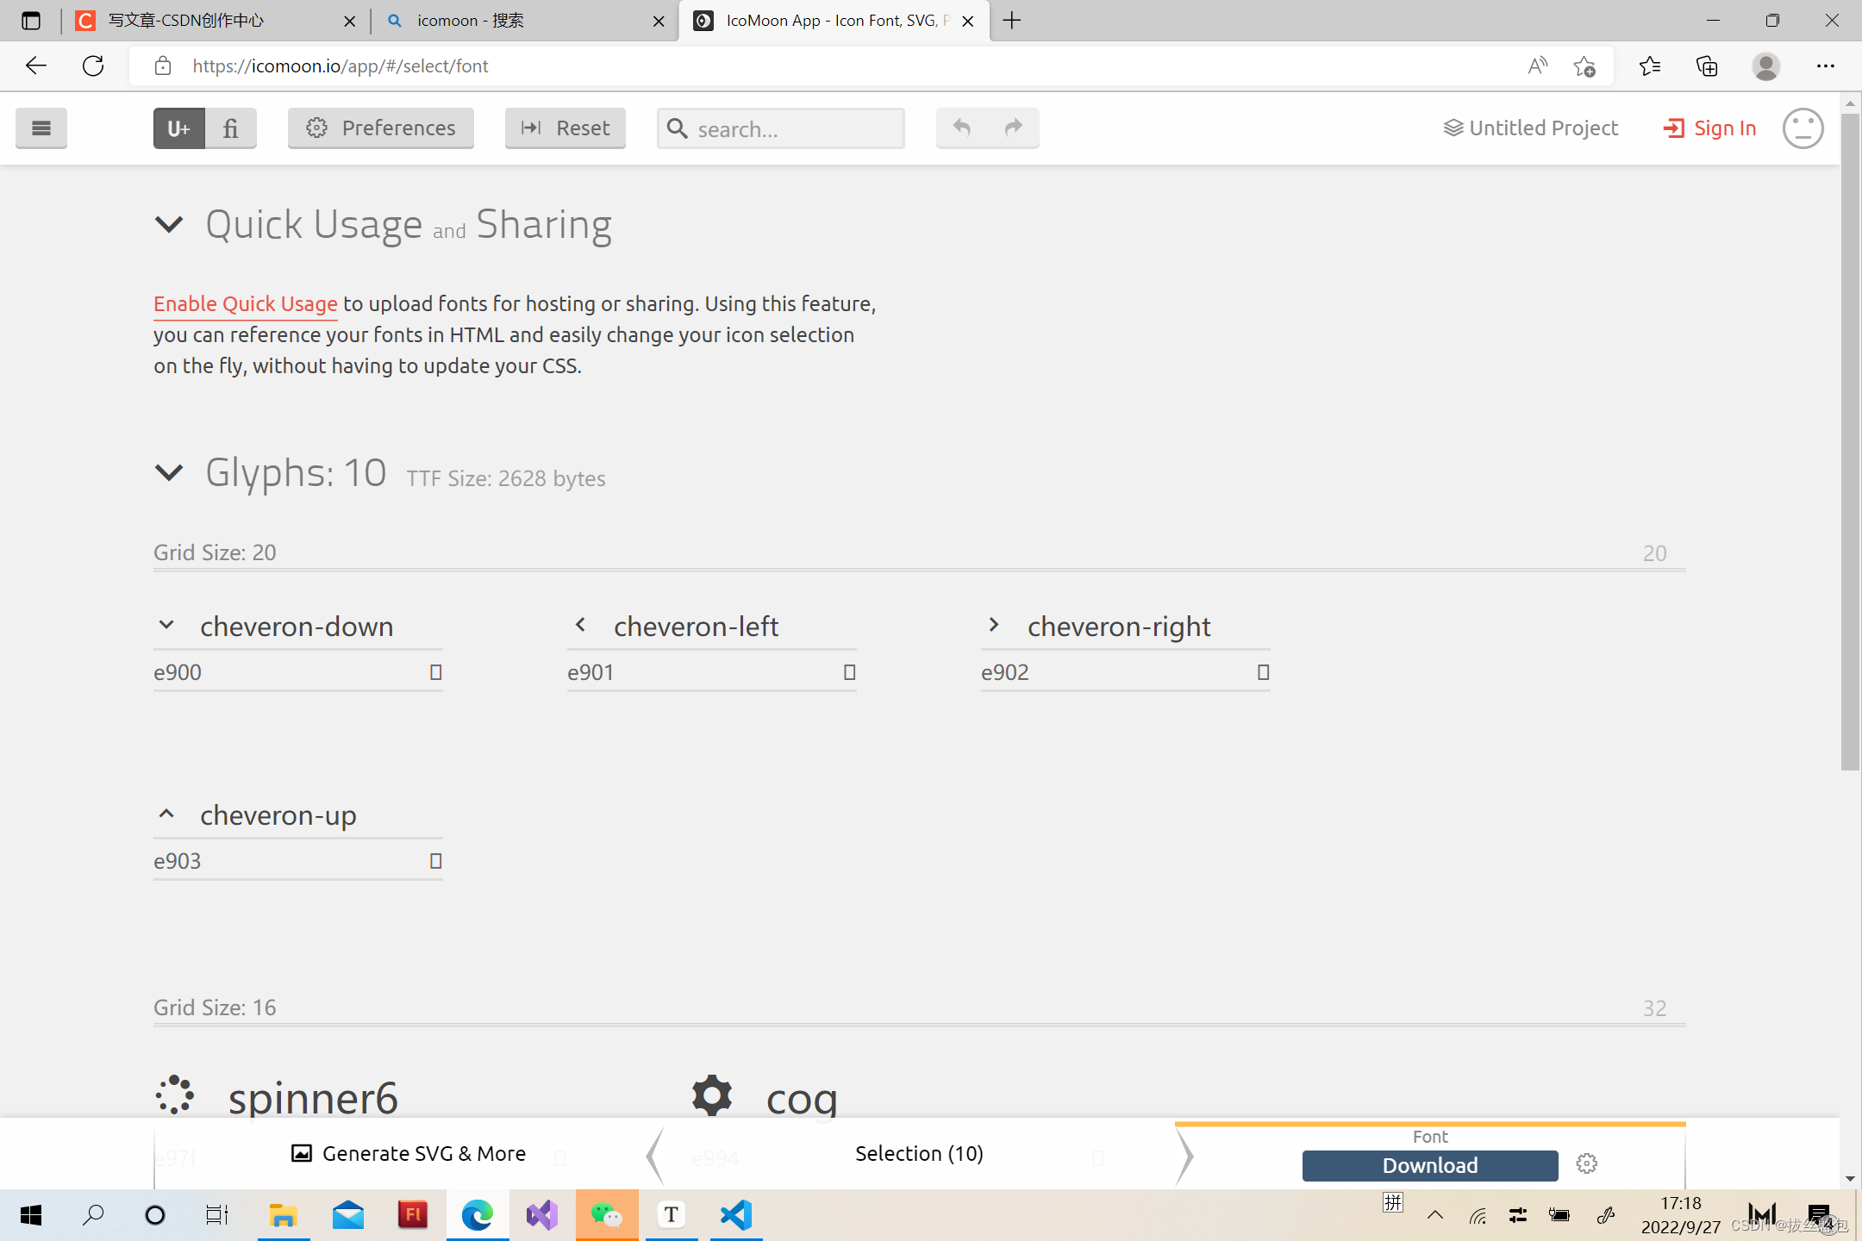Viewport: 1862px width, 1241px height.
Task: Click the icon search input field
Action: coord(793,129)
